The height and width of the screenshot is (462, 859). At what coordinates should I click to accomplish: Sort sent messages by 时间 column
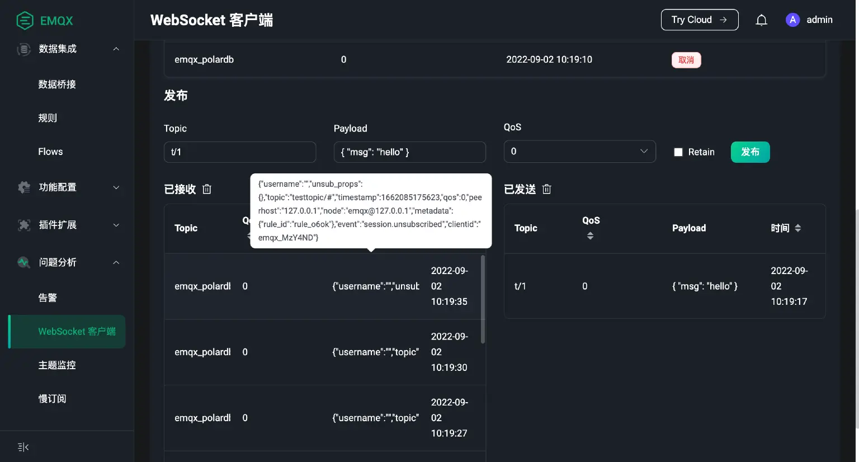(x=797, y=228)
